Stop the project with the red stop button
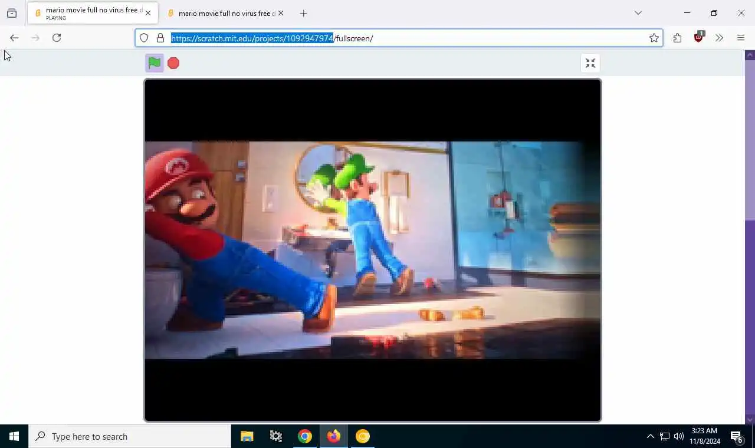The height and width of the screenshot is (448, 755). coord(173,63)
